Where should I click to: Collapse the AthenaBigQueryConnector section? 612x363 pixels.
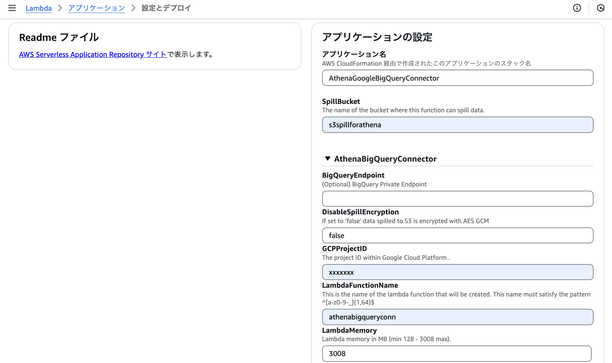(x=327, y=159)
